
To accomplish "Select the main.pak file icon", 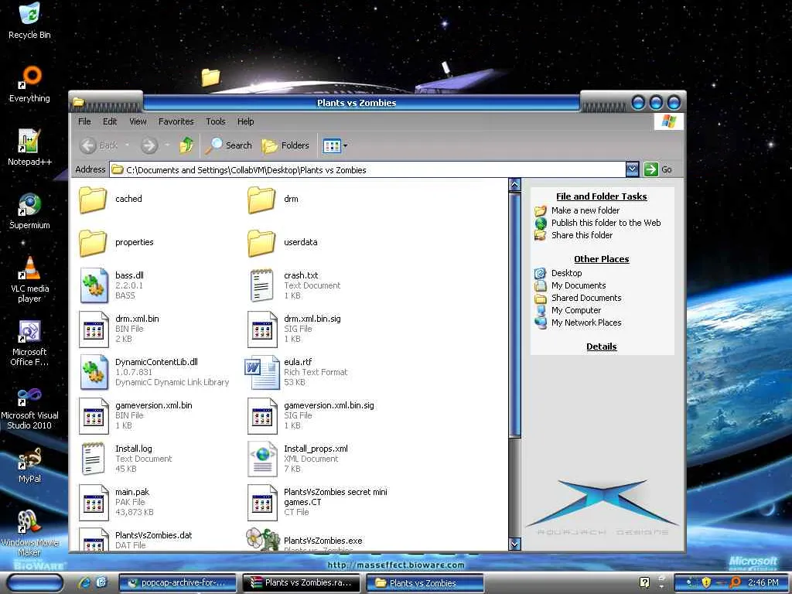I will (94, 503).
